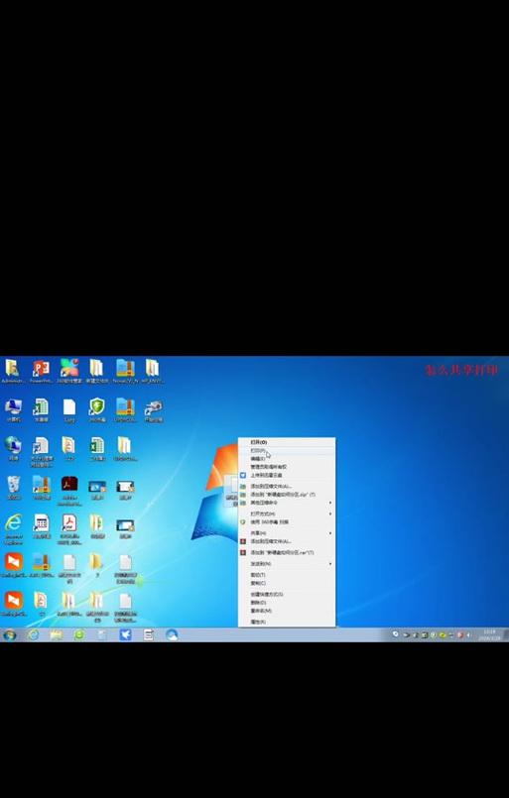Screen dimensions: 509x798
Task: Open the Recycle Bin desktop icon
Action: pos(13,488)
